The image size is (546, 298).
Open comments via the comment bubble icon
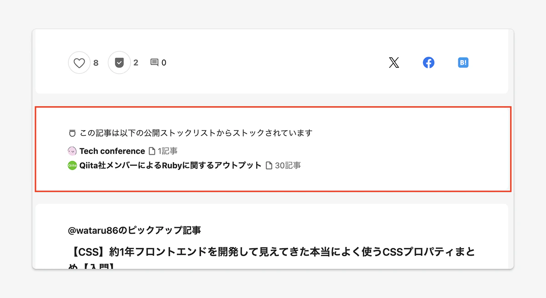(154, 62)
